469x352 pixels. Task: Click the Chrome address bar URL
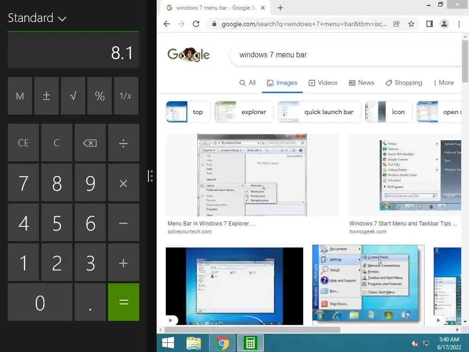pos(304,24)
